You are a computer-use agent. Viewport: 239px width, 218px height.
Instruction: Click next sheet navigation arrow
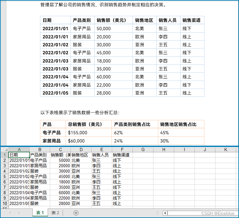pos(19,213)
